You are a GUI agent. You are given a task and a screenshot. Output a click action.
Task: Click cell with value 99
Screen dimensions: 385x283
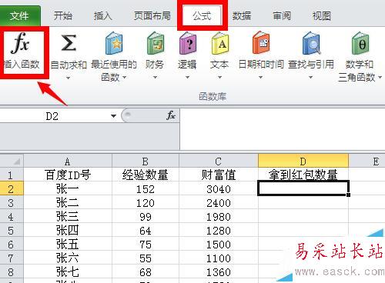coord(146,217)
